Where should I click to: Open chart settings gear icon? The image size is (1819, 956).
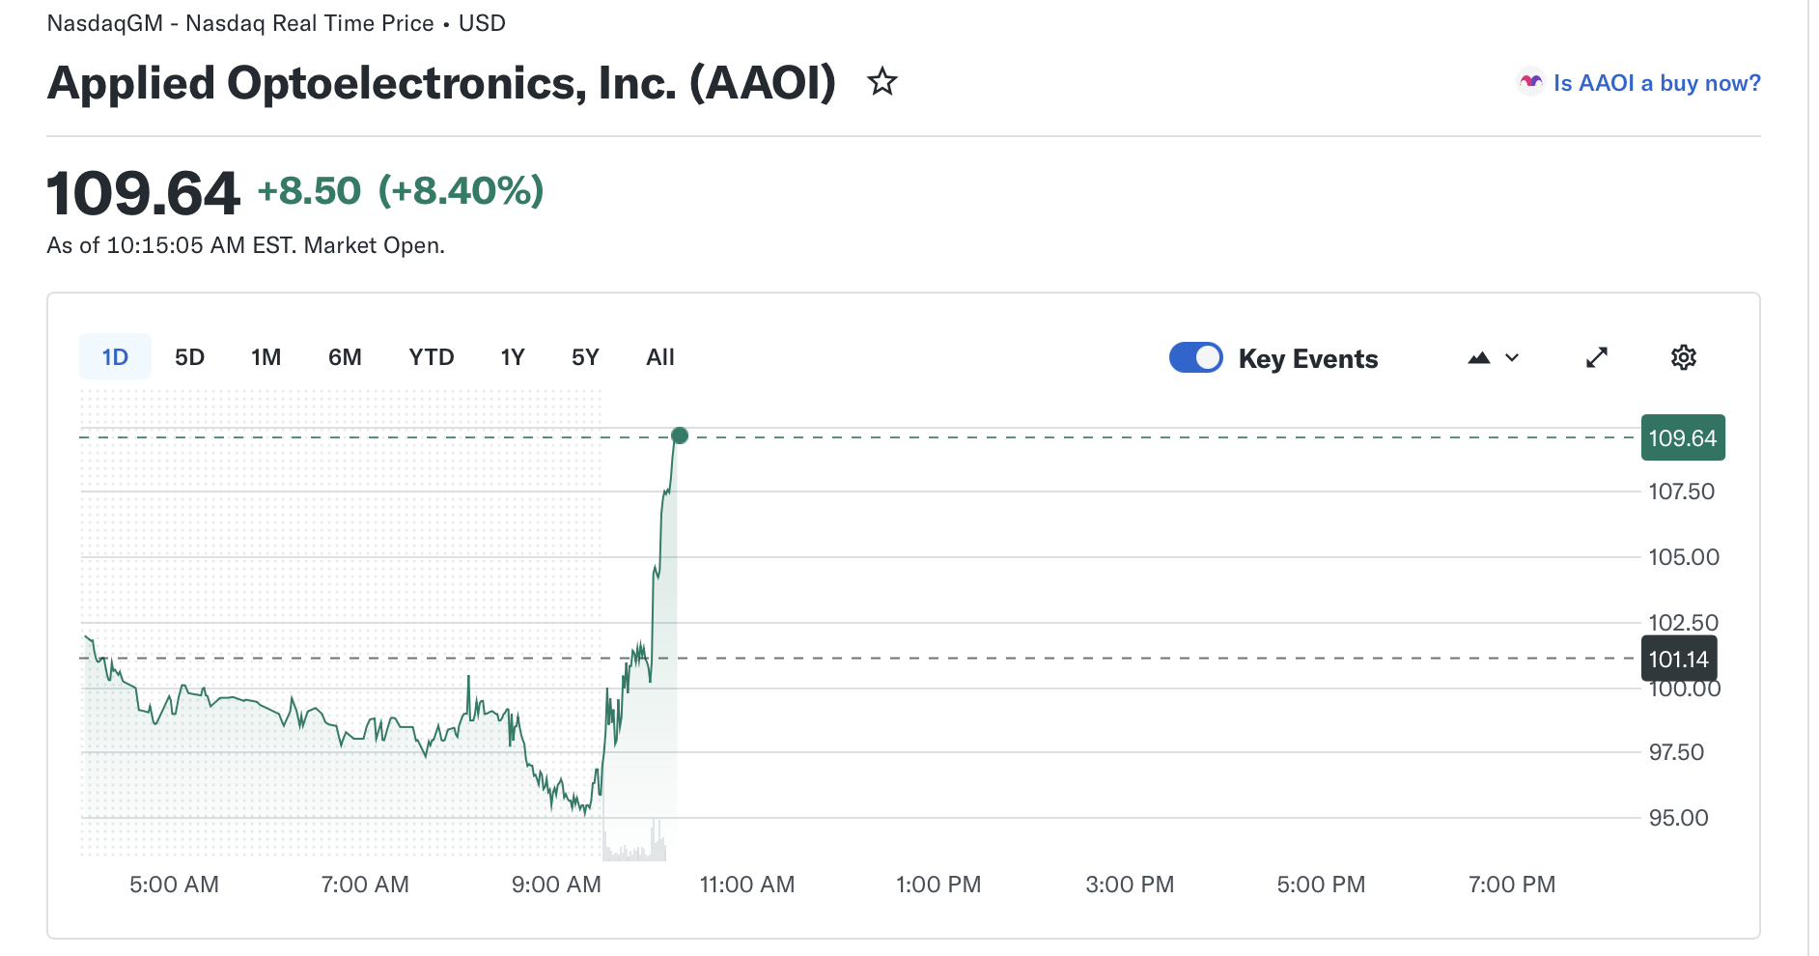(1683, 357)
